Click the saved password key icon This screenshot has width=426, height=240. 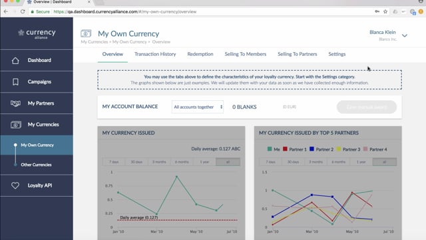click(377, 11)
